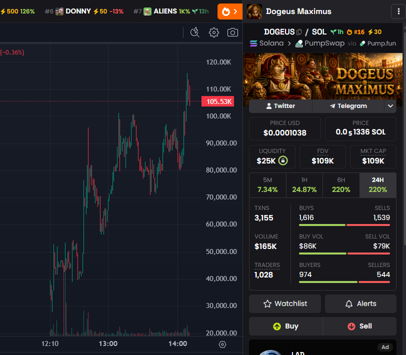Open the Twitter link

coord(280,106)
